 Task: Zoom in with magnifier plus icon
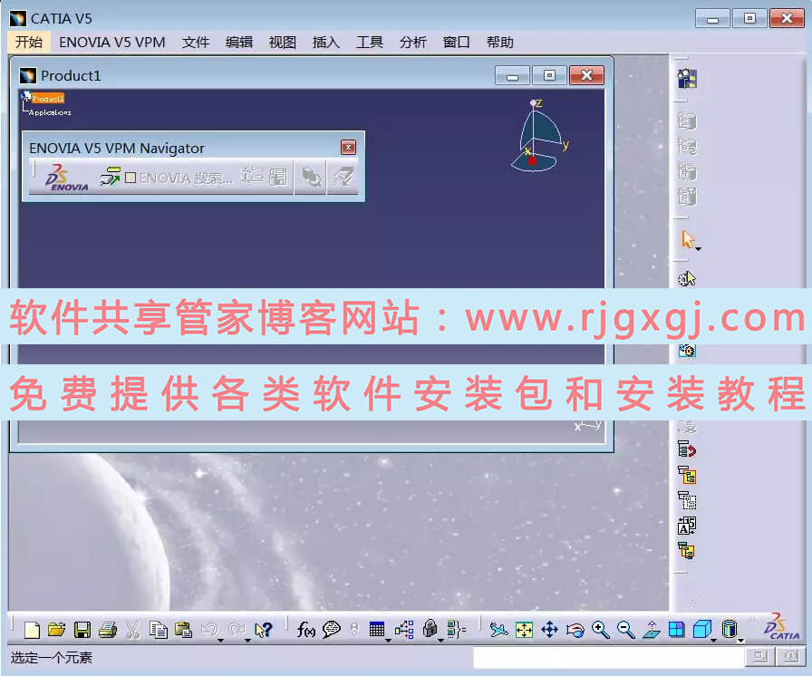coord(600,630)
